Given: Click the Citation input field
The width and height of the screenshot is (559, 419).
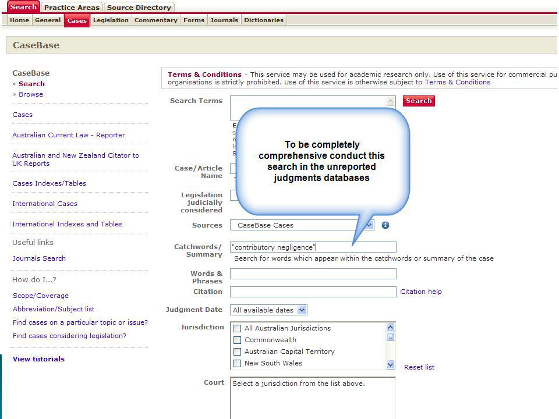Looking at the screenshot, I should (x=313, y=292).
